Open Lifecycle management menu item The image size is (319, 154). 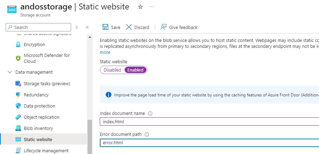pyautogui.click(x=46, y=151)
